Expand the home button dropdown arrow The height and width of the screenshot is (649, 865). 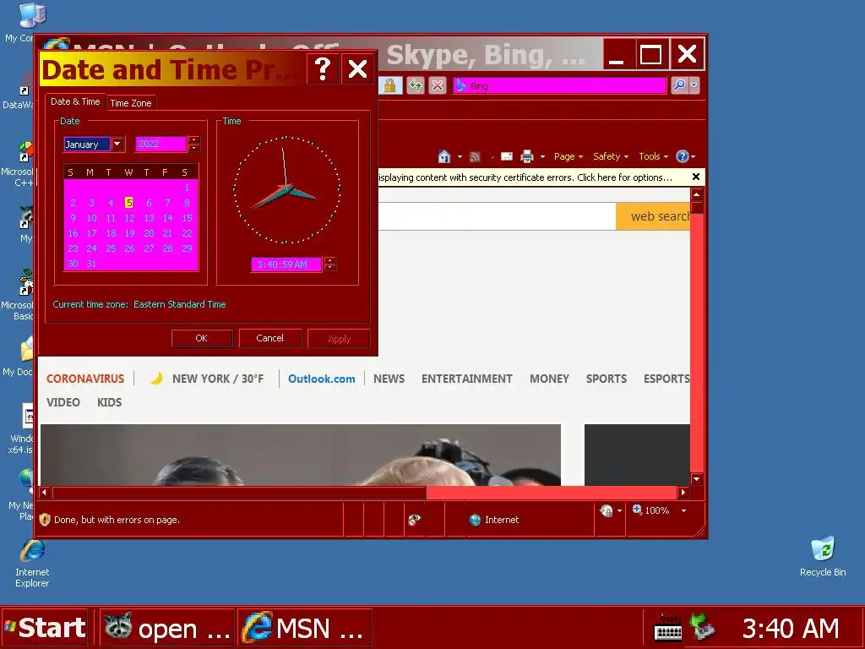coord(460,157)
